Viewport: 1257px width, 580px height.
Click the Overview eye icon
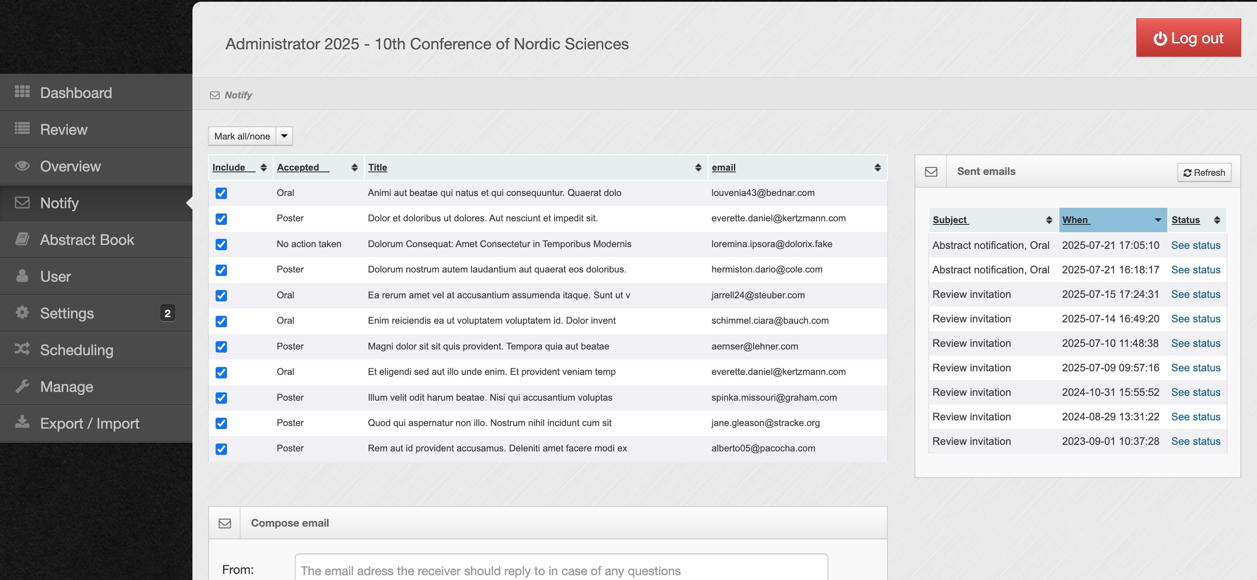pos(22,165)
